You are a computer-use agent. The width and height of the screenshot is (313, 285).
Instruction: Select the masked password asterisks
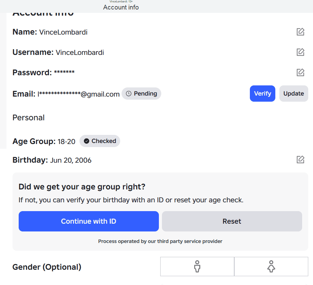pyautogui.click(x=64, y=72)
